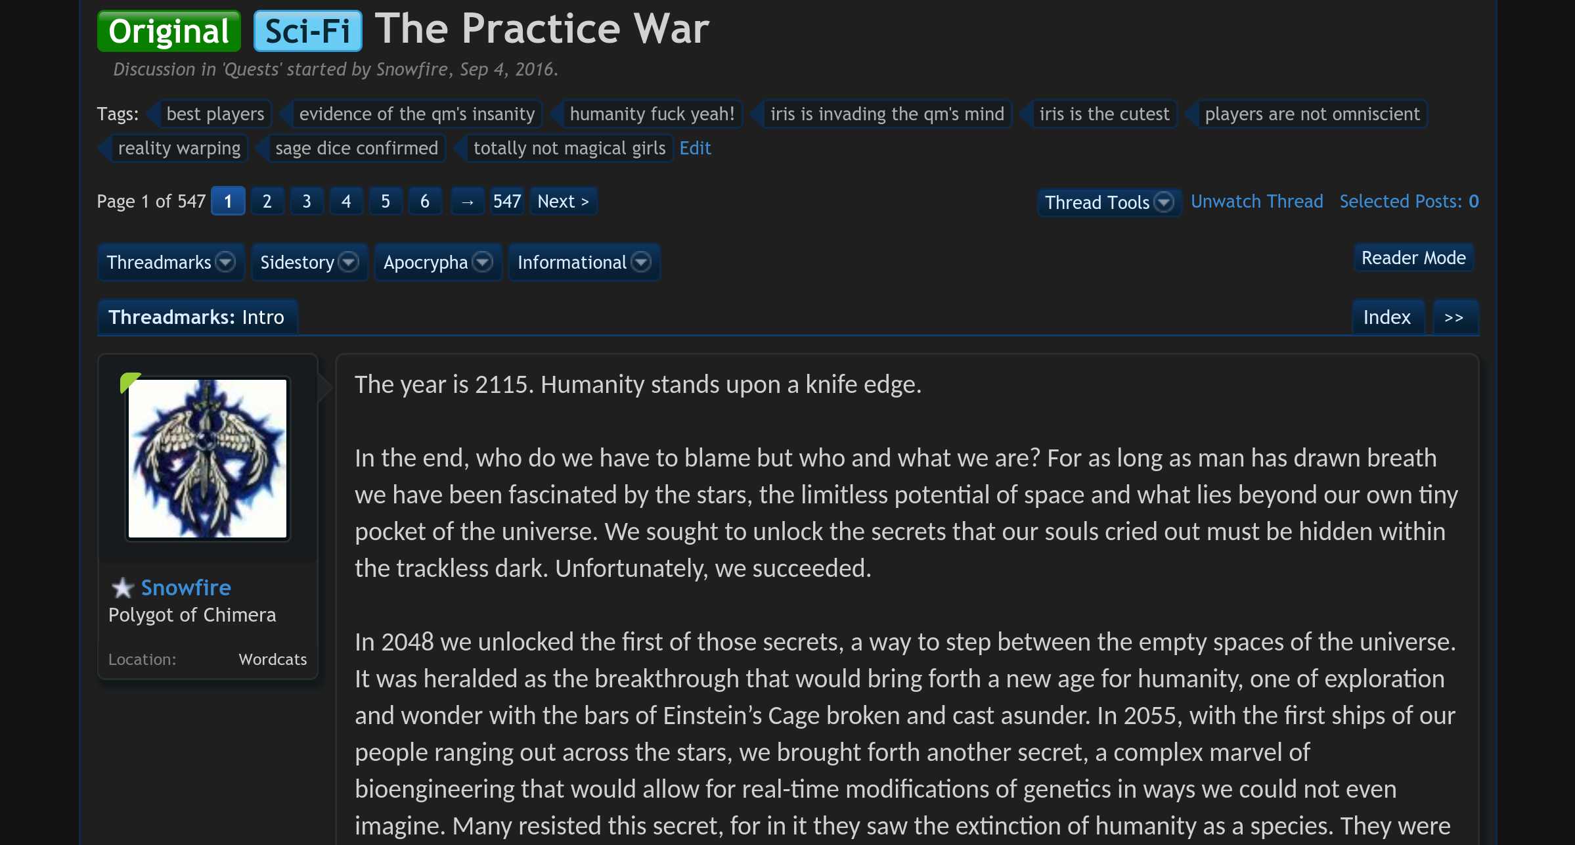Click the page-jump arrow in pagination
This screenshot has height=845, width=1575.
pos(467,202)
